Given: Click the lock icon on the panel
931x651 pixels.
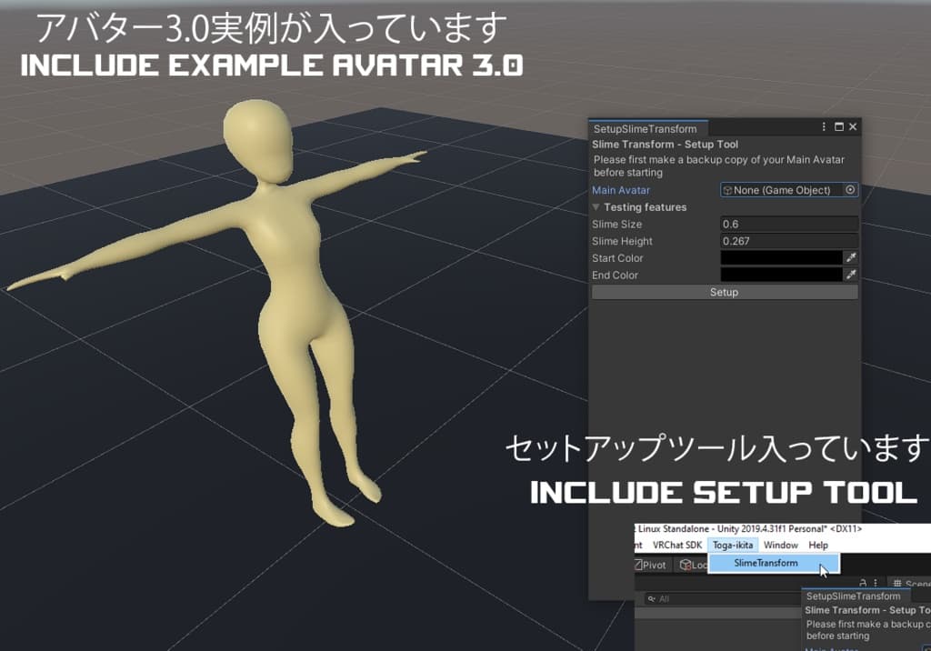Looking at the screenshot, I should [862, 583].
